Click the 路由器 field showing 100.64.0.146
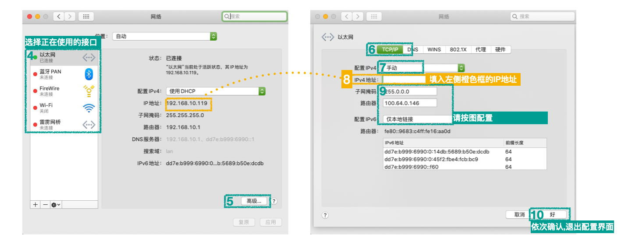 [410, 103]
